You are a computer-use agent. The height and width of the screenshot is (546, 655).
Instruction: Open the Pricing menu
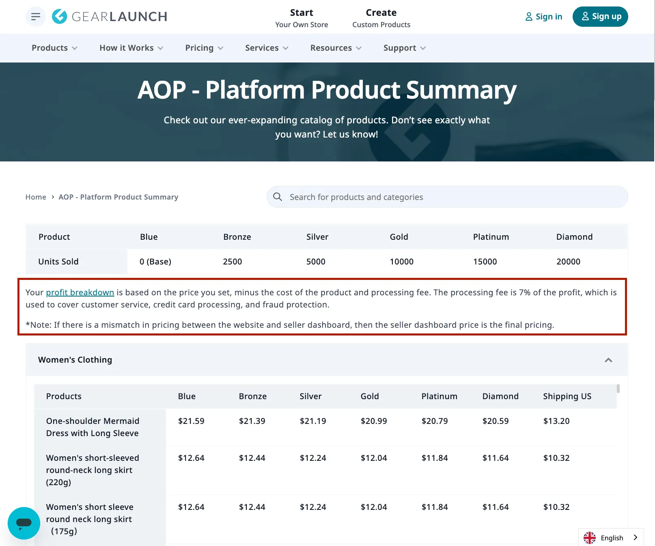click(x=204, y=48)
